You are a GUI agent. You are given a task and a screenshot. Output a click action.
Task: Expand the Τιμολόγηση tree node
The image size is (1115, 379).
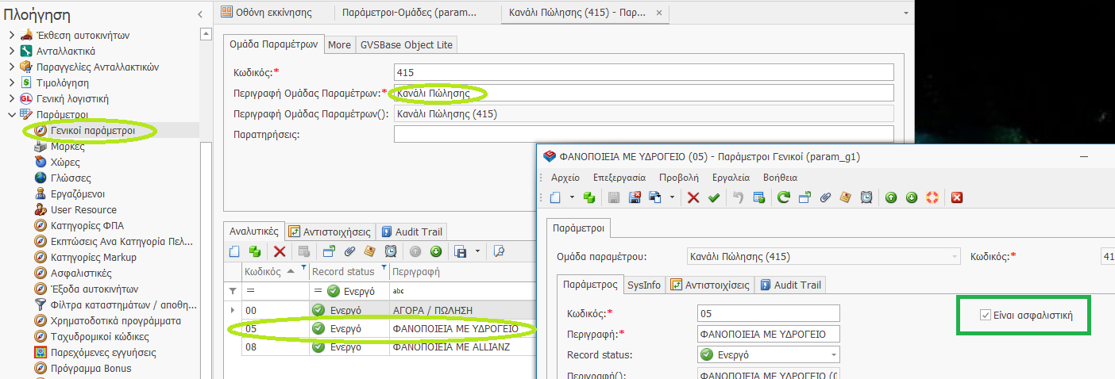pos(11,82)
